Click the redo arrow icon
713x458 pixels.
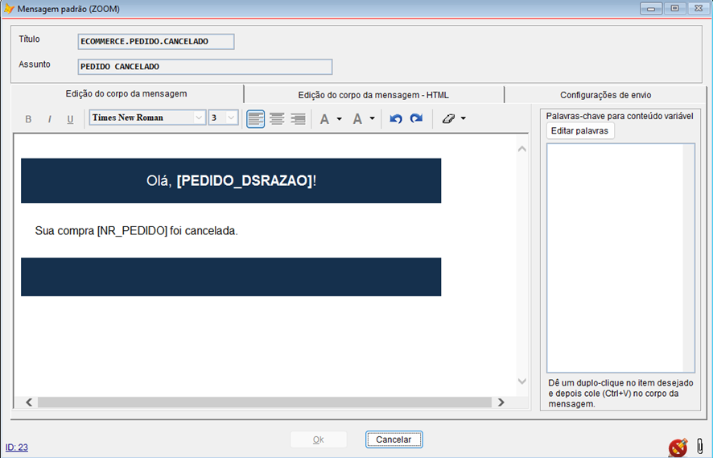(x=416, y=119)
